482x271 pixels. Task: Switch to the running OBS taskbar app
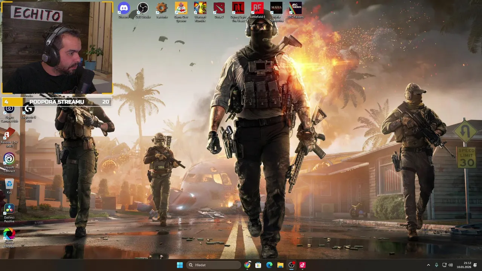pyautogui.click(x=291, y=265)
